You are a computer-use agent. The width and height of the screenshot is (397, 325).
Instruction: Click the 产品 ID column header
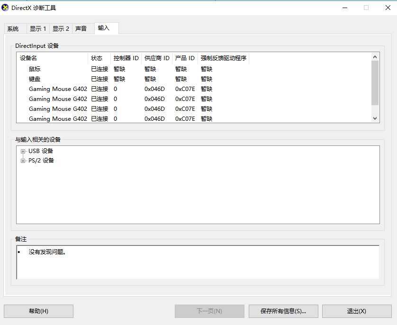(185, 58)
